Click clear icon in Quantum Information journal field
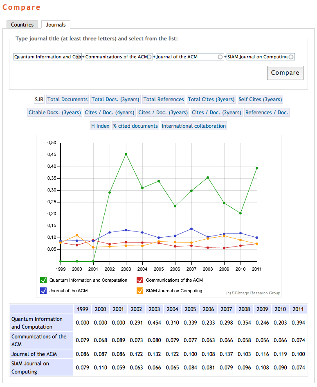Image resolution: width=317 pixels, height=387 pixels. pos(78,57)
